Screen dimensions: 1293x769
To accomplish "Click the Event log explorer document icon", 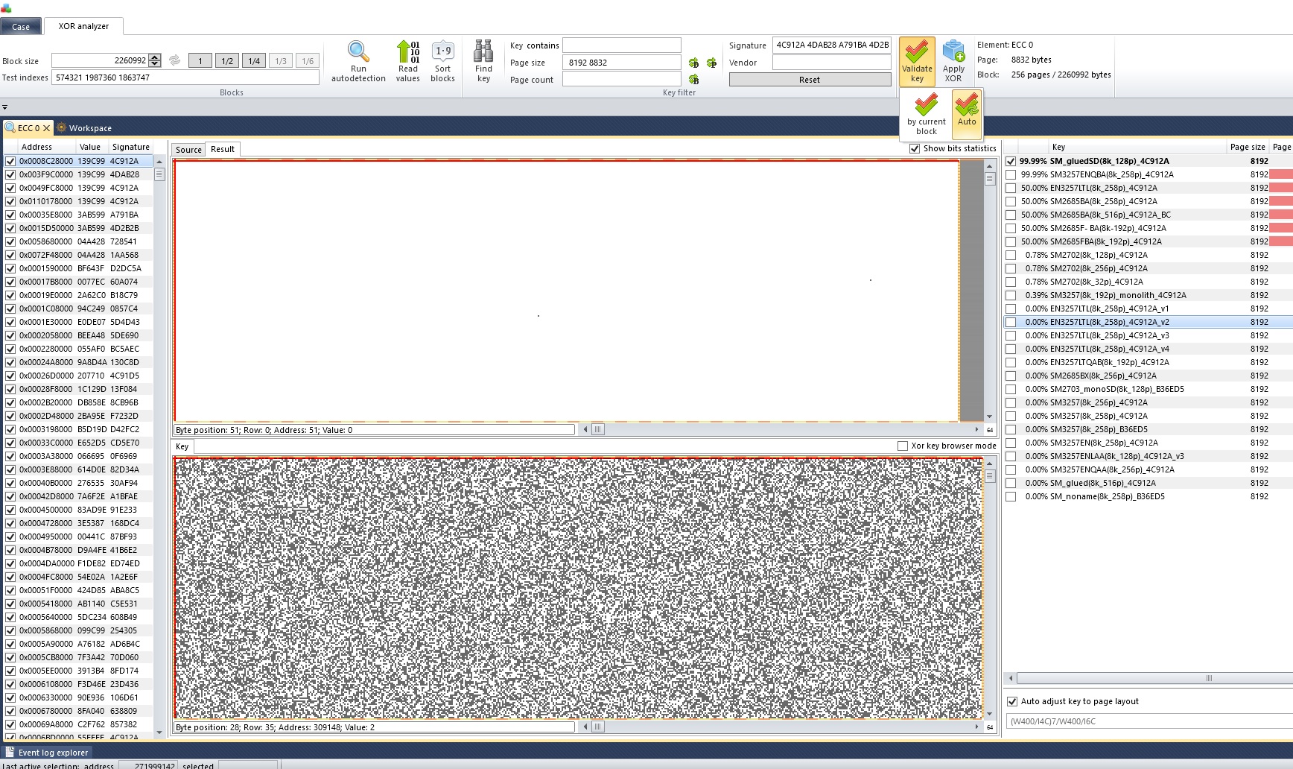I will [x=10, y=753].
